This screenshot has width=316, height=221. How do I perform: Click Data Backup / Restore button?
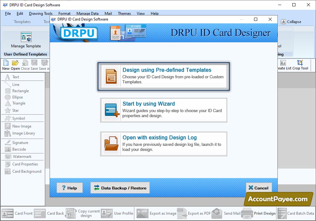coord(120,188)
